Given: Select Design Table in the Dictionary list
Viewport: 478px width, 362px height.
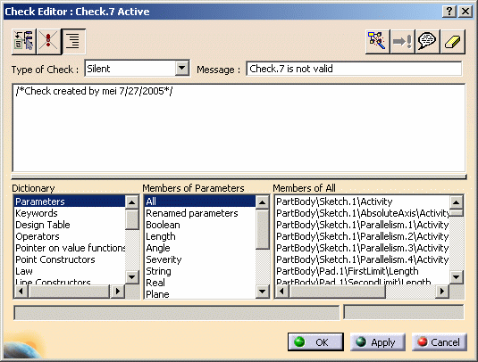Looking at the screenshot, I should click(70, 225).
